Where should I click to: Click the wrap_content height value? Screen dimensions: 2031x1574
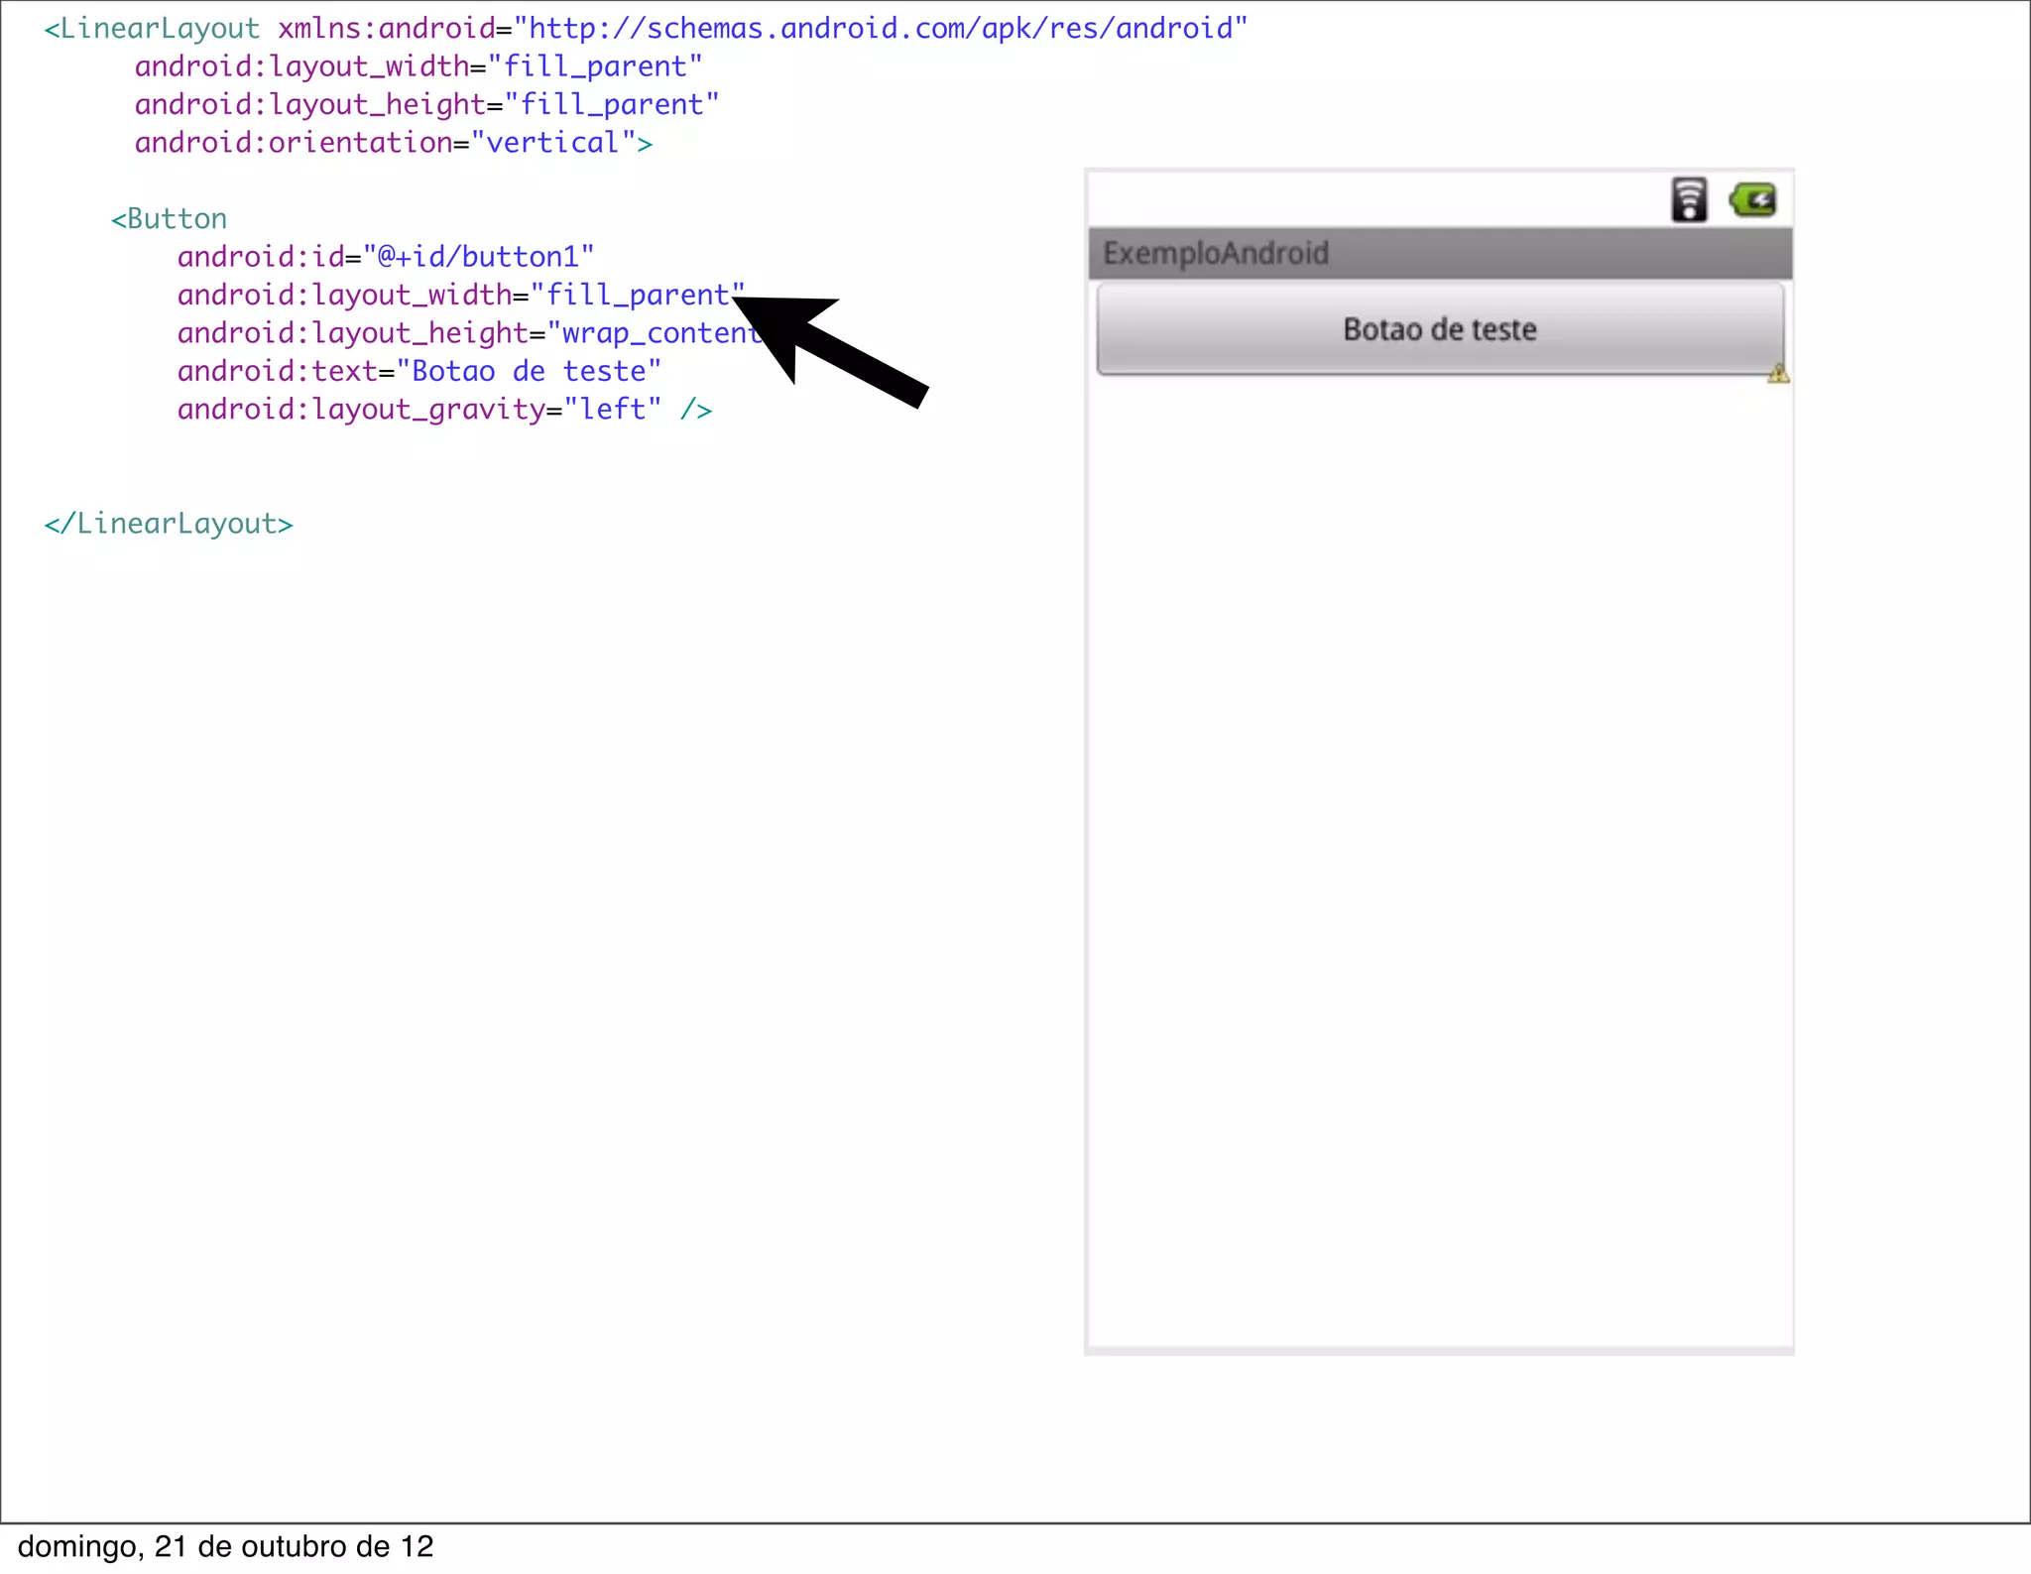(653, 333)
